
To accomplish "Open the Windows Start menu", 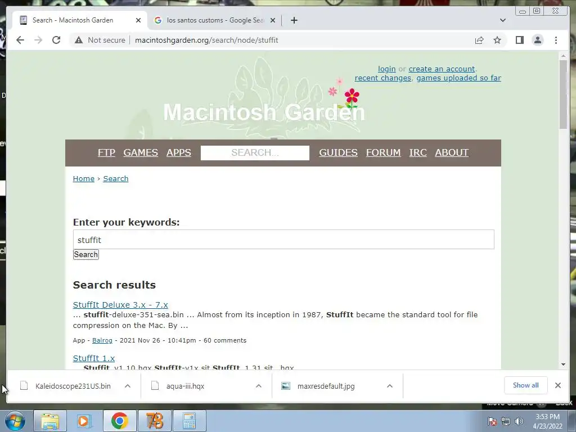I will [x=15, y=421].
